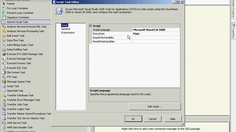Close the Script Task Editor dialog
This screenshot has height=132, width=236.
[x=182, y=2]
